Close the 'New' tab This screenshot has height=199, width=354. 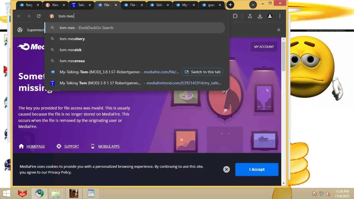pos(64,5)
